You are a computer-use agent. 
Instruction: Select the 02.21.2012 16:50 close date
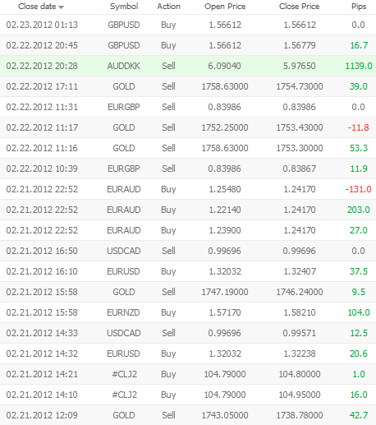(42, 251)
